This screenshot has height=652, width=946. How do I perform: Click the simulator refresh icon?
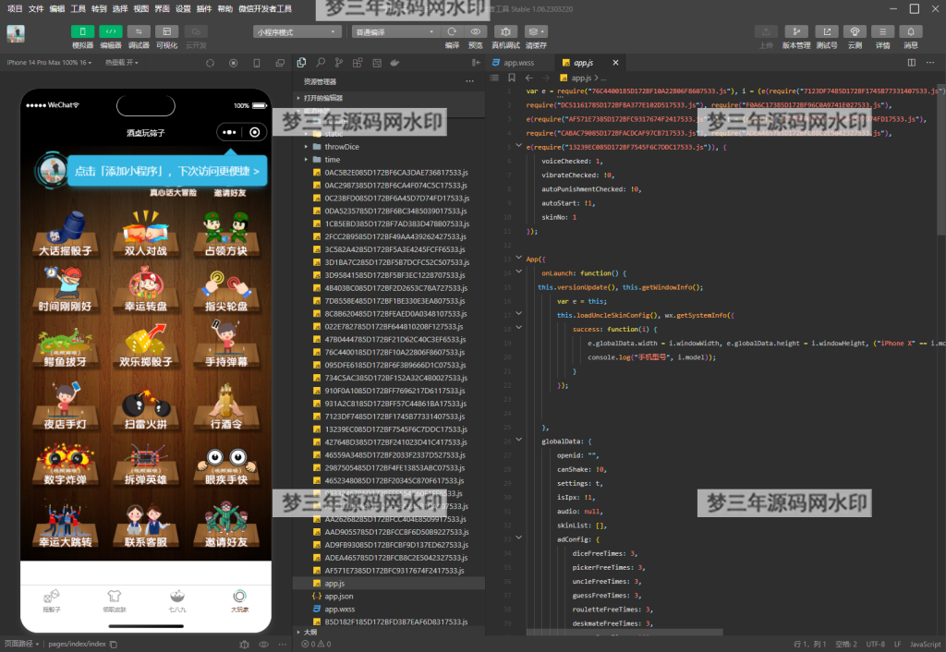(210, 63)
